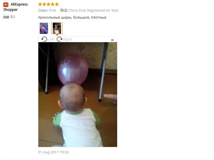Click the AliExpress Shopper reviewer name
The image size is (214, 160).
pos(16,7)
